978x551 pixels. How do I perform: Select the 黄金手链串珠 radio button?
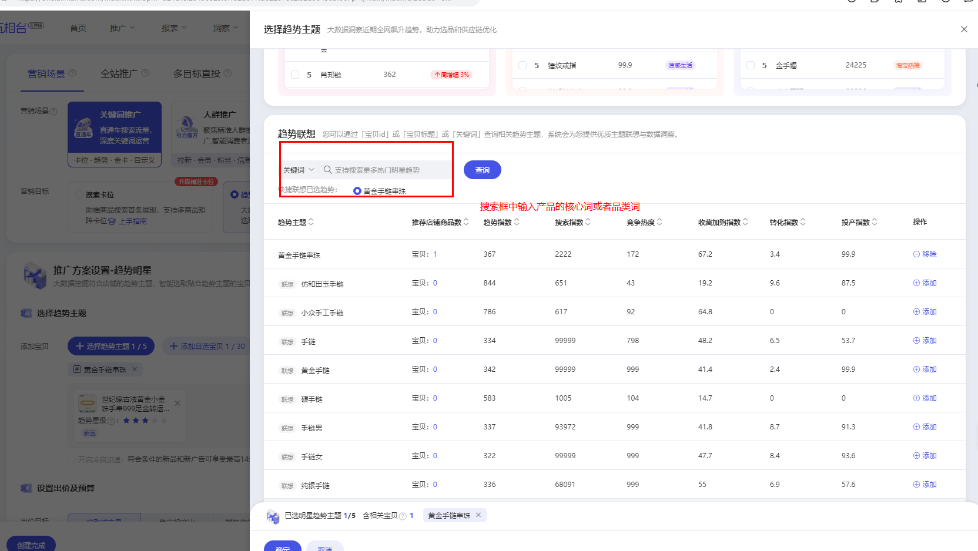pyautogui.click(x=357, y=191)
